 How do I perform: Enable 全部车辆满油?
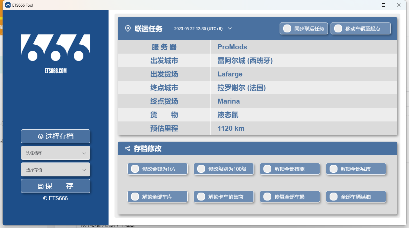(x=356, y=197)
